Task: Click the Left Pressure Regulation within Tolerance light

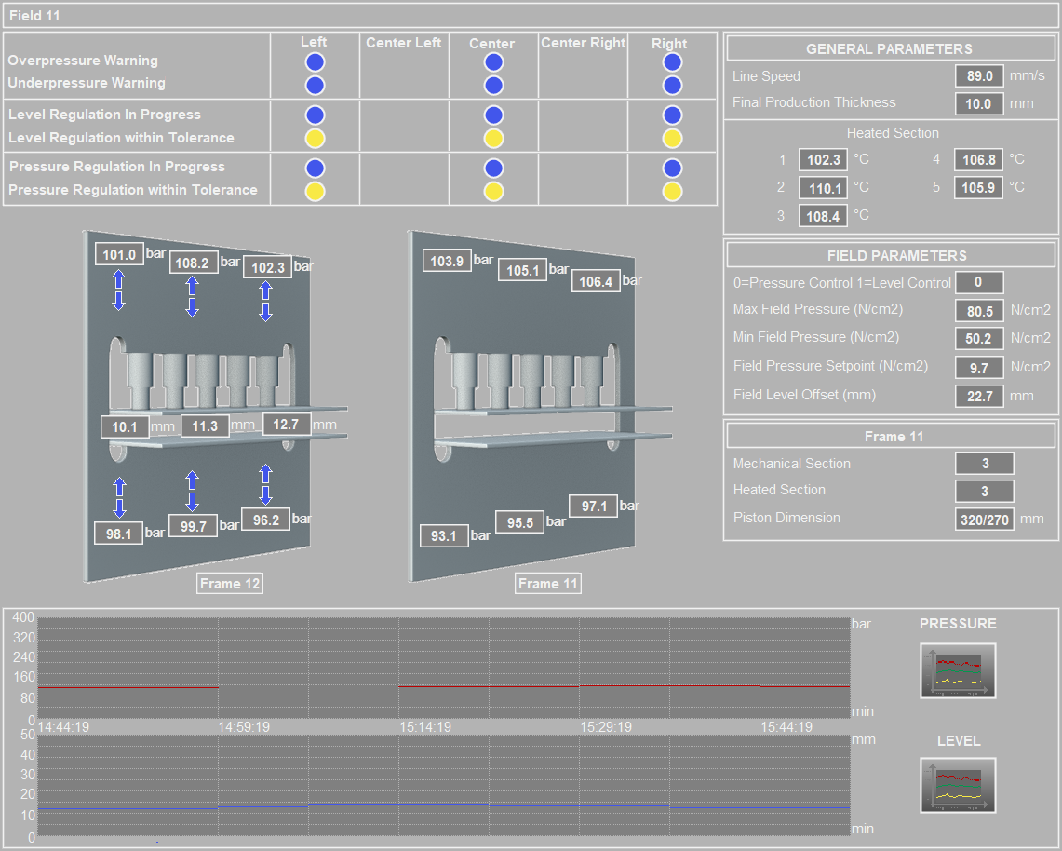Action: click(x=316, y=192)
